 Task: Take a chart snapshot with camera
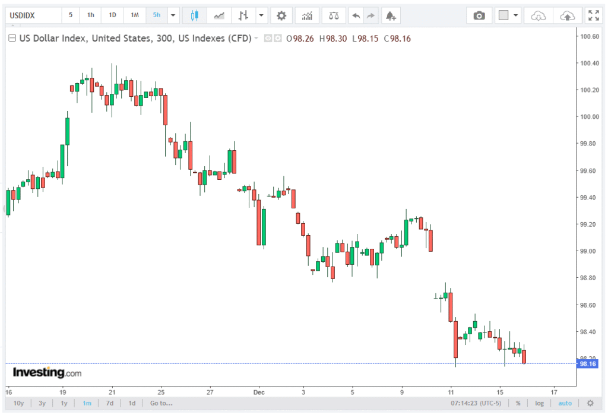[479, 15]
